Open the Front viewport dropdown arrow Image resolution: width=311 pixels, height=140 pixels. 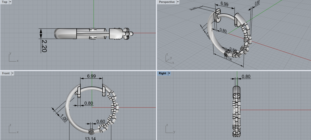click(12, 73)
